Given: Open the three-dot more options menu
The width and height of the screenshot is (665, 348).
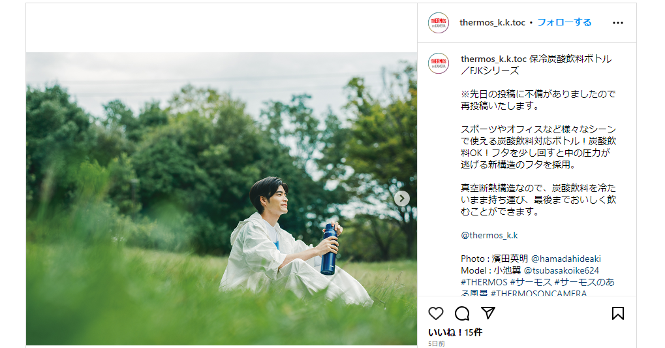Looking at the screenshot, I should [618, 23].
